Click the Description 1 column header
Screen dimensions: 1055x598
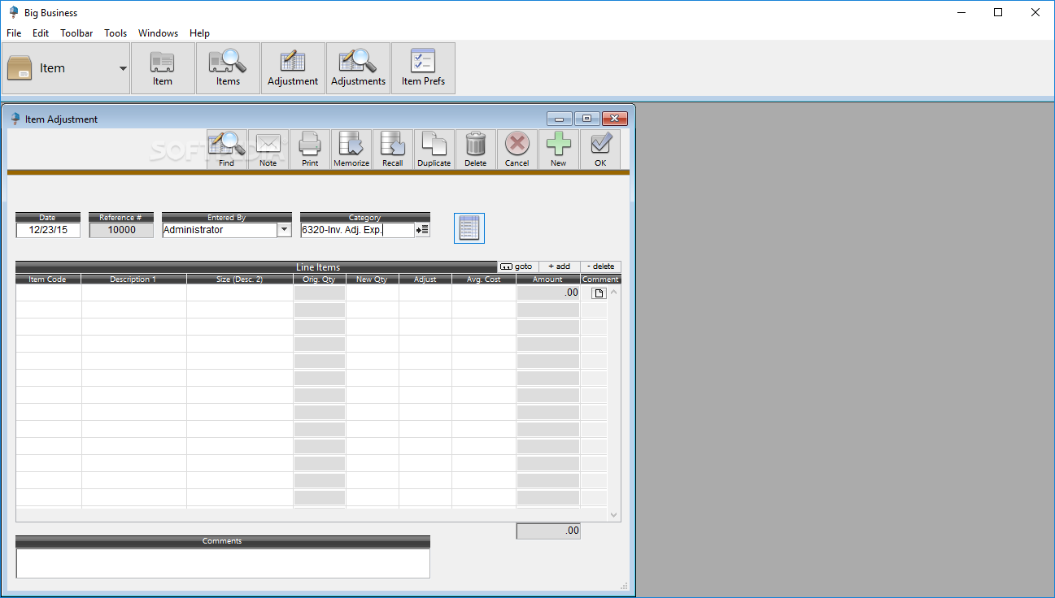click(134, 279)
